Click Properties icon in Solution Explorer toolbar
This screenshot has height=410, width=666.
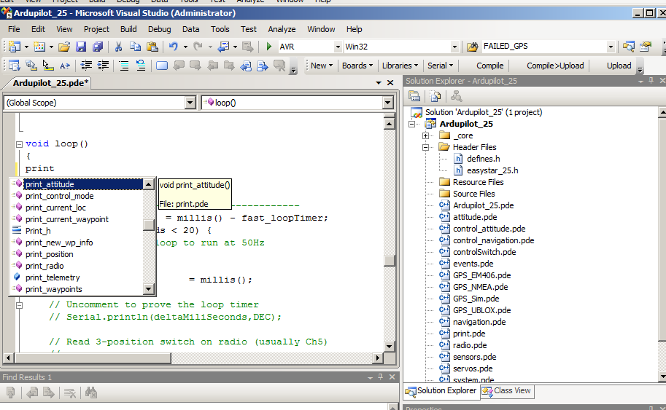[414, 96]
